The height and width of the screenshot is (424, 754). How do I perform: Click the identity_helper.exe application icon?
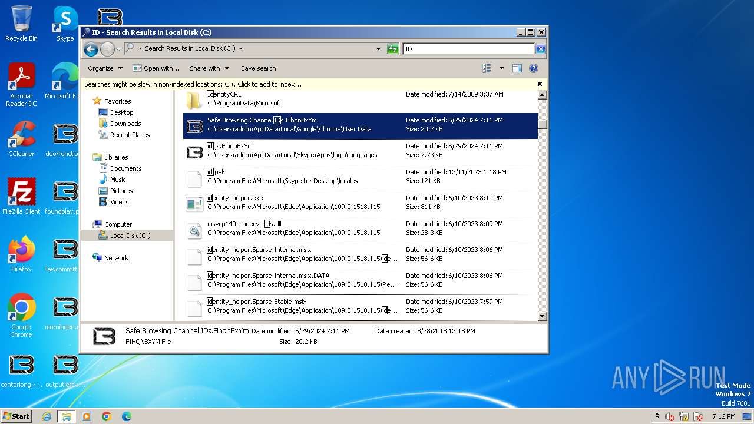click(x=194, y=204)
